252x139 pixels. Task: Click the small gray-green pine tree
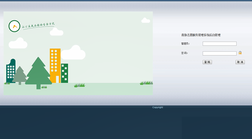20,75
